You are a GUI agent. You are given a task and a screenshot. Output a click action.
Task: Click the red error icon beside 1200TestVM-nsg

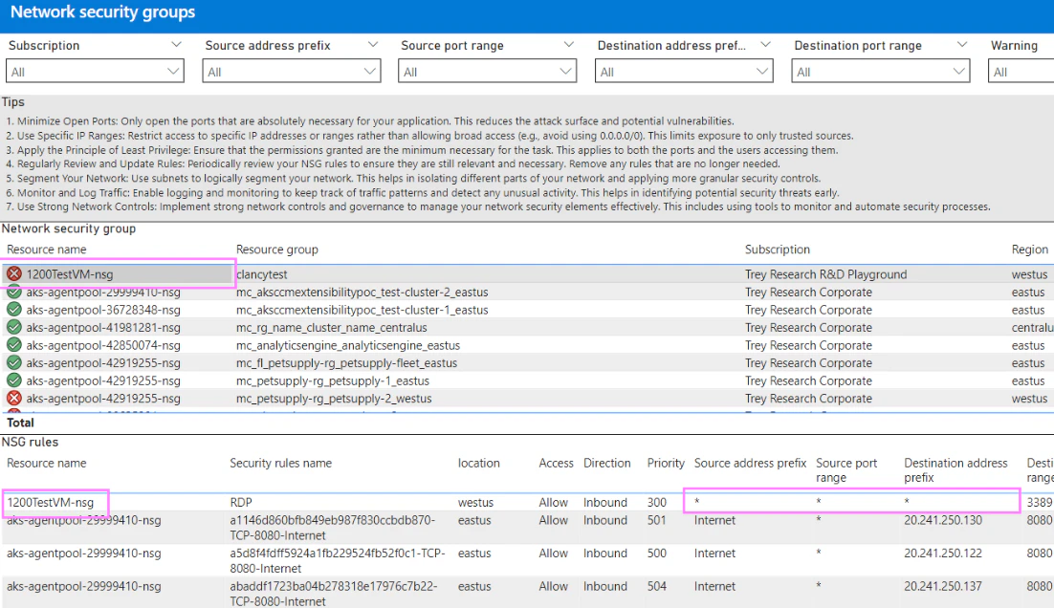pyautogui.click(x=14, y=274)
